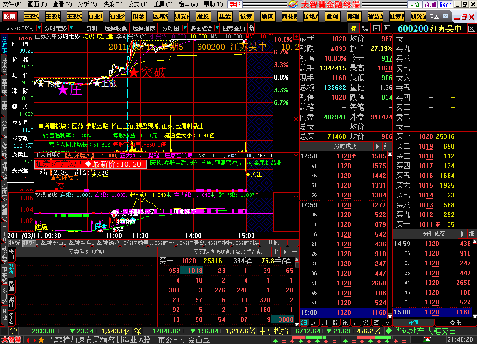Expand first 分时成交 header arrow

[377, 146]
